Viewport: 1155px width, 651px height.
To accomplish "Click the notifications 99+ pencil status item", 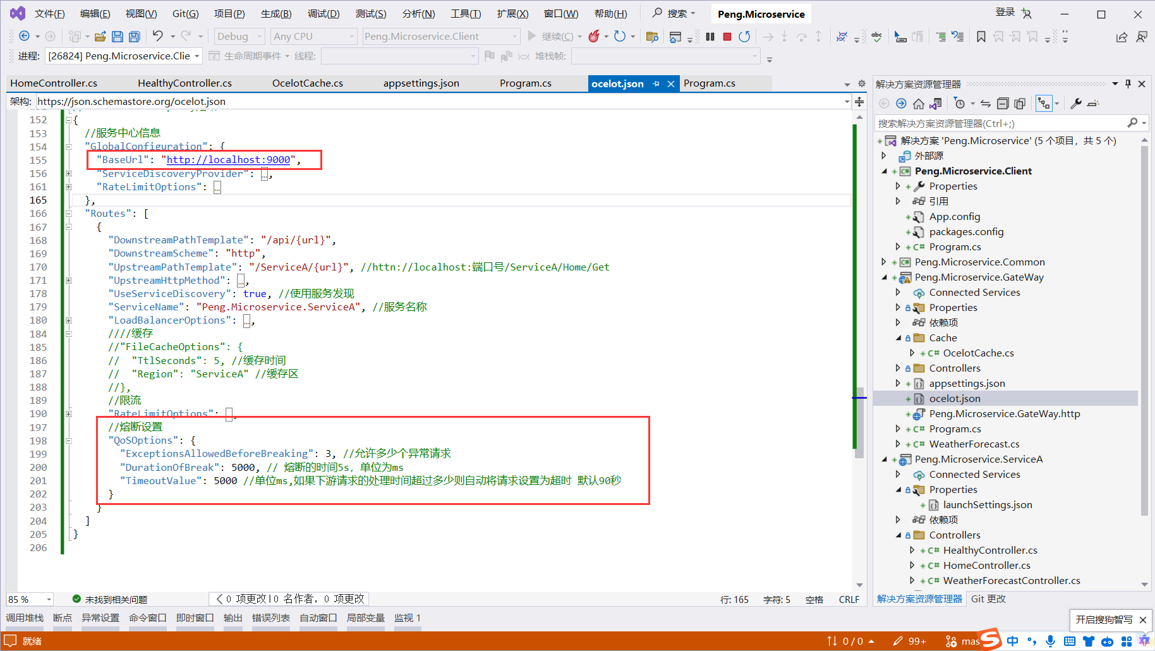I will (x=910, y=642).
